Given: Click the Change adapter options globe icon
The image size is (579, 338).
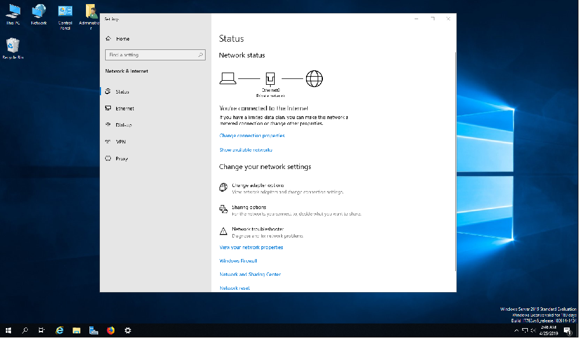Looking at the screenshot, I should pyautogui.click(x=224, y=187).
